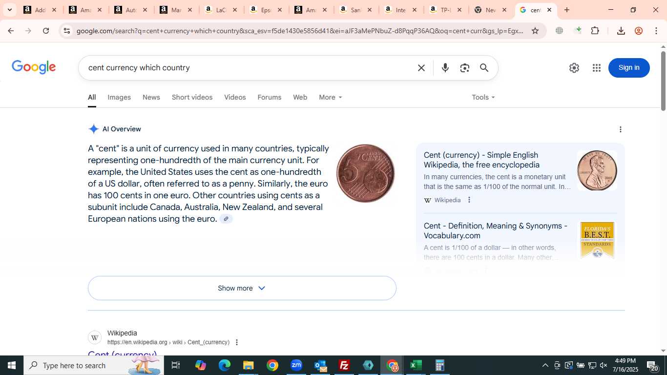
Task: Open Cent (currency) Simple English Wikipedia link
Action: (x=481, y=160)
